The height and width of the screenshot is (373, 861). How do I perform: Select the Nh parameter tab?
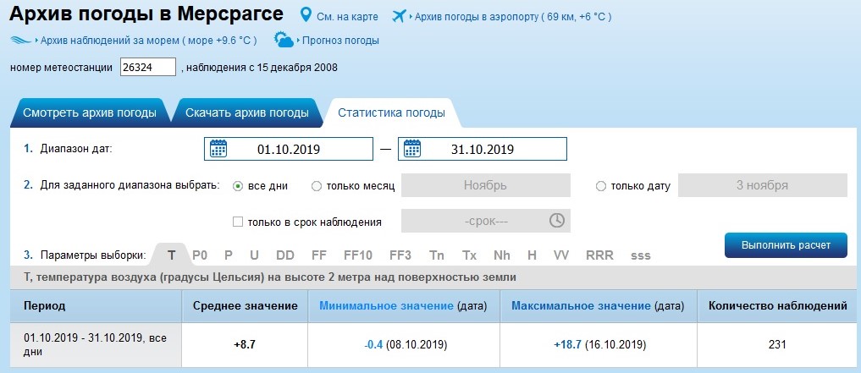[x=502, y=255]
